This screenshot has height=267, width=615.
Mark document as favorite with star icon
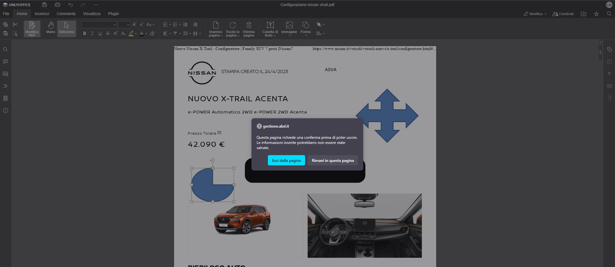596,14
